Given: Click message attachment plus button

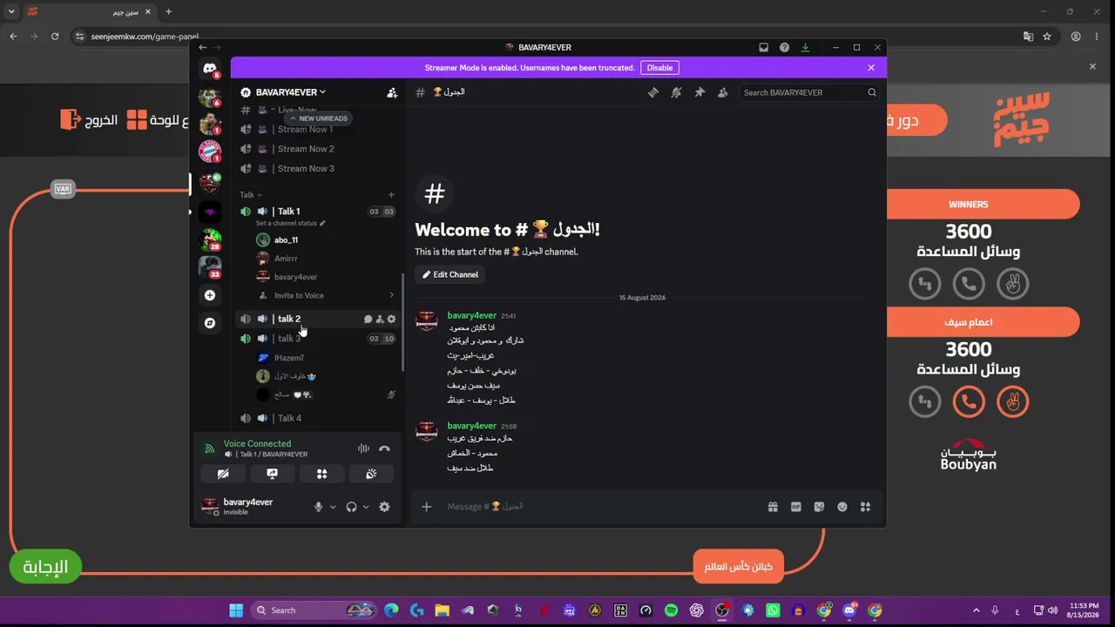Looking at the screenshot, I should pyautogui.click(x=426, y=507).
